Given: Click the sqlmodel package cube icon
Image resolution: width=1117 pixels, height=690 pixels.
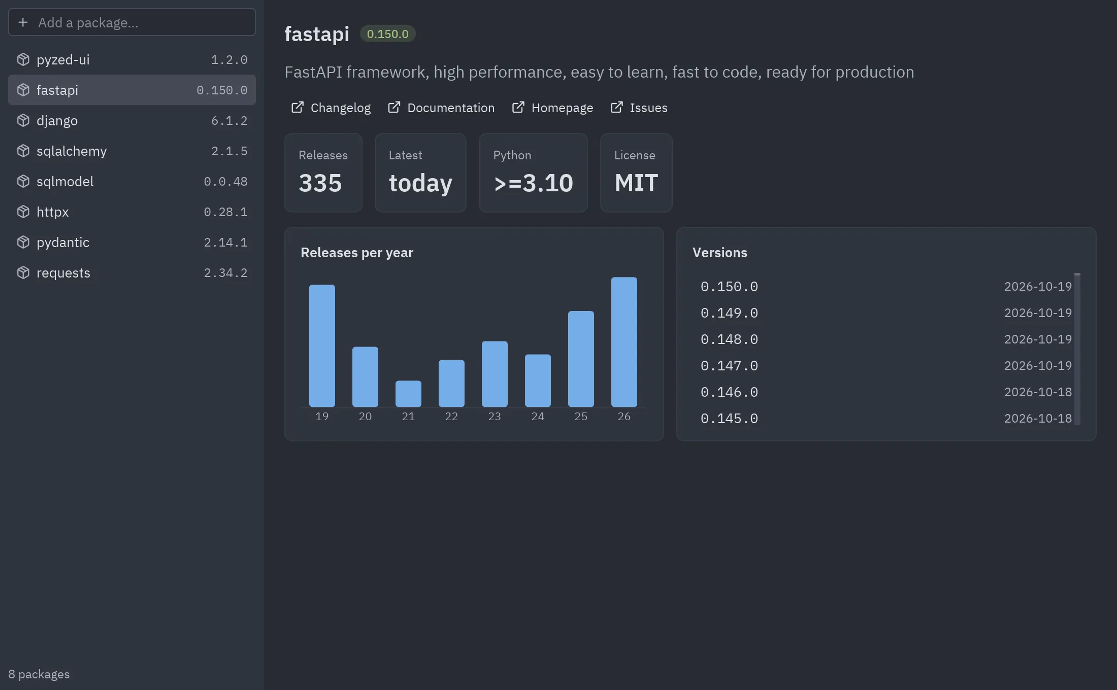Looking at the screenshot, I should coord(23,181).
